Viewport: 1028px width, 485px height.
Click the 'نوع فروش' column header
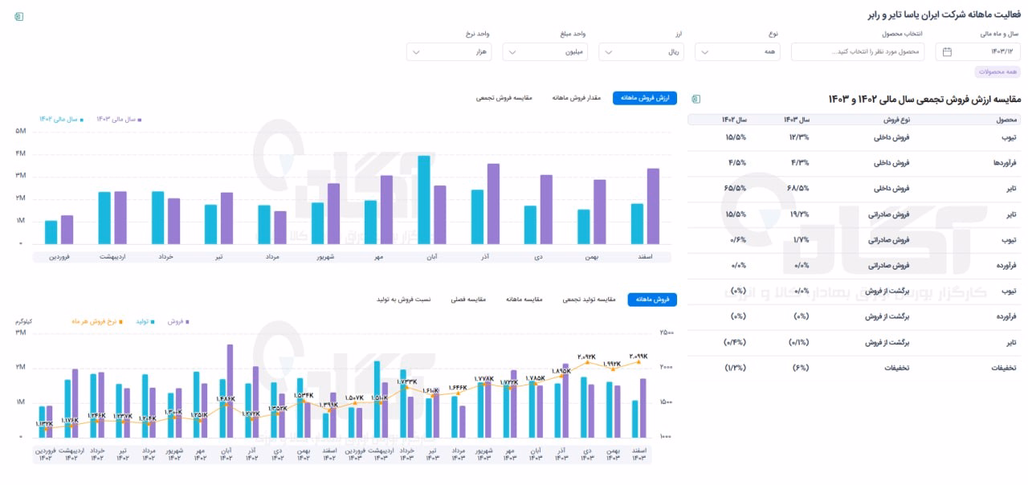pyautogui.click(x=895, y=120)
